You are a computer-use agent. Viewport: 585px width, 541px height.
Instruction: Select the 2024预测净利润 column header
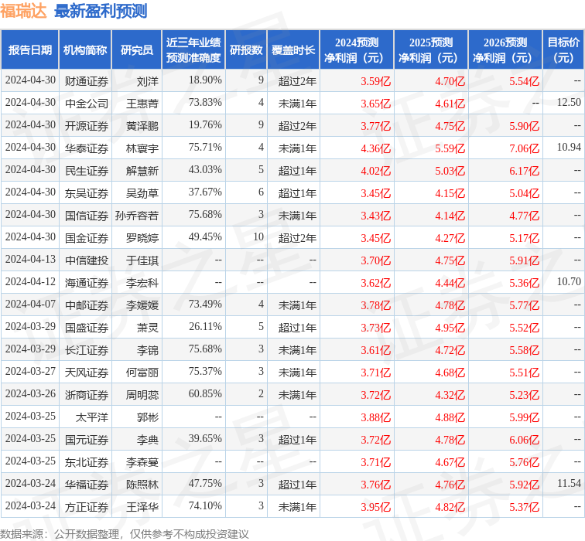[x=357, y=50]
